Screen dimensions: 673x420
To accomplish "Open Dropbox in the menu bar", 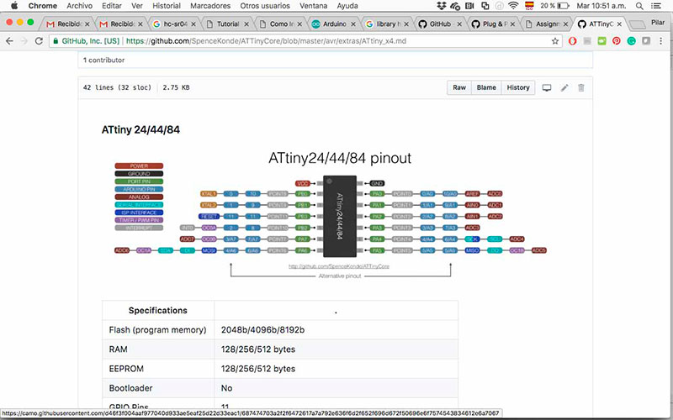I will pyautogui.click(x=441, y=6).
